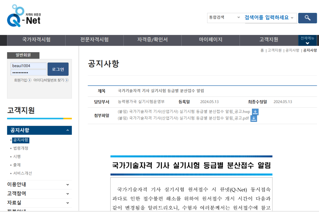
Task: Expand the search keyword suggestions dropdown
Action: pyautogui.click(x=292, y=18)
